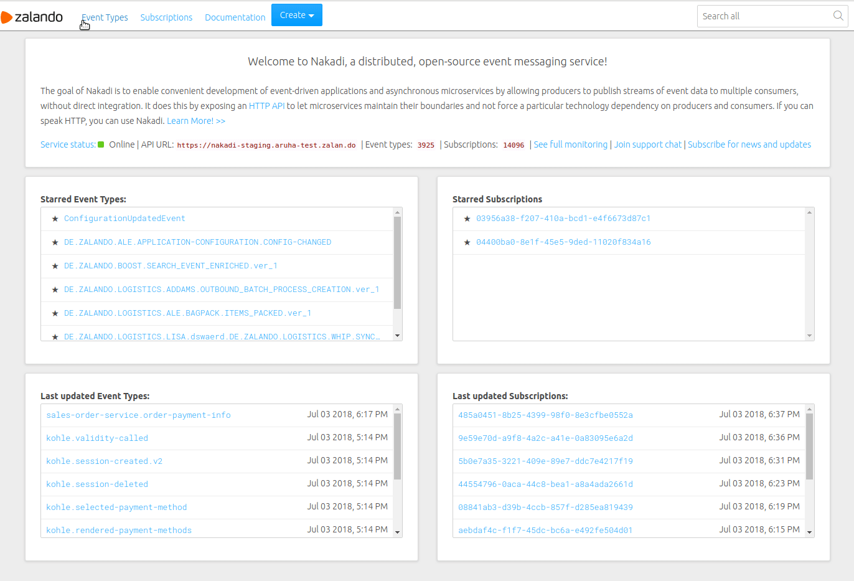
Task: Open DE.ZALANDO.LOGISTICS.ADDAMS.OUTBOUND_BATCH_PROCESS_CREATION.ver_1
Action: point(222,290)
